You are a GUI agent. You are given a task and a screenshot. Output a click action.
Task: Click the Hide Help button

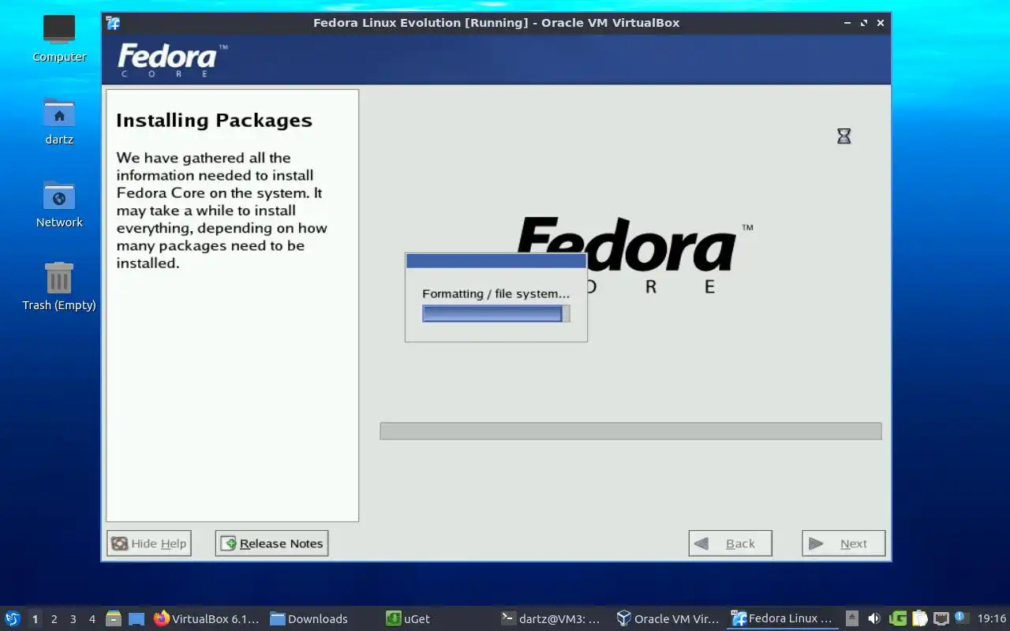click(x=149, y=543)
